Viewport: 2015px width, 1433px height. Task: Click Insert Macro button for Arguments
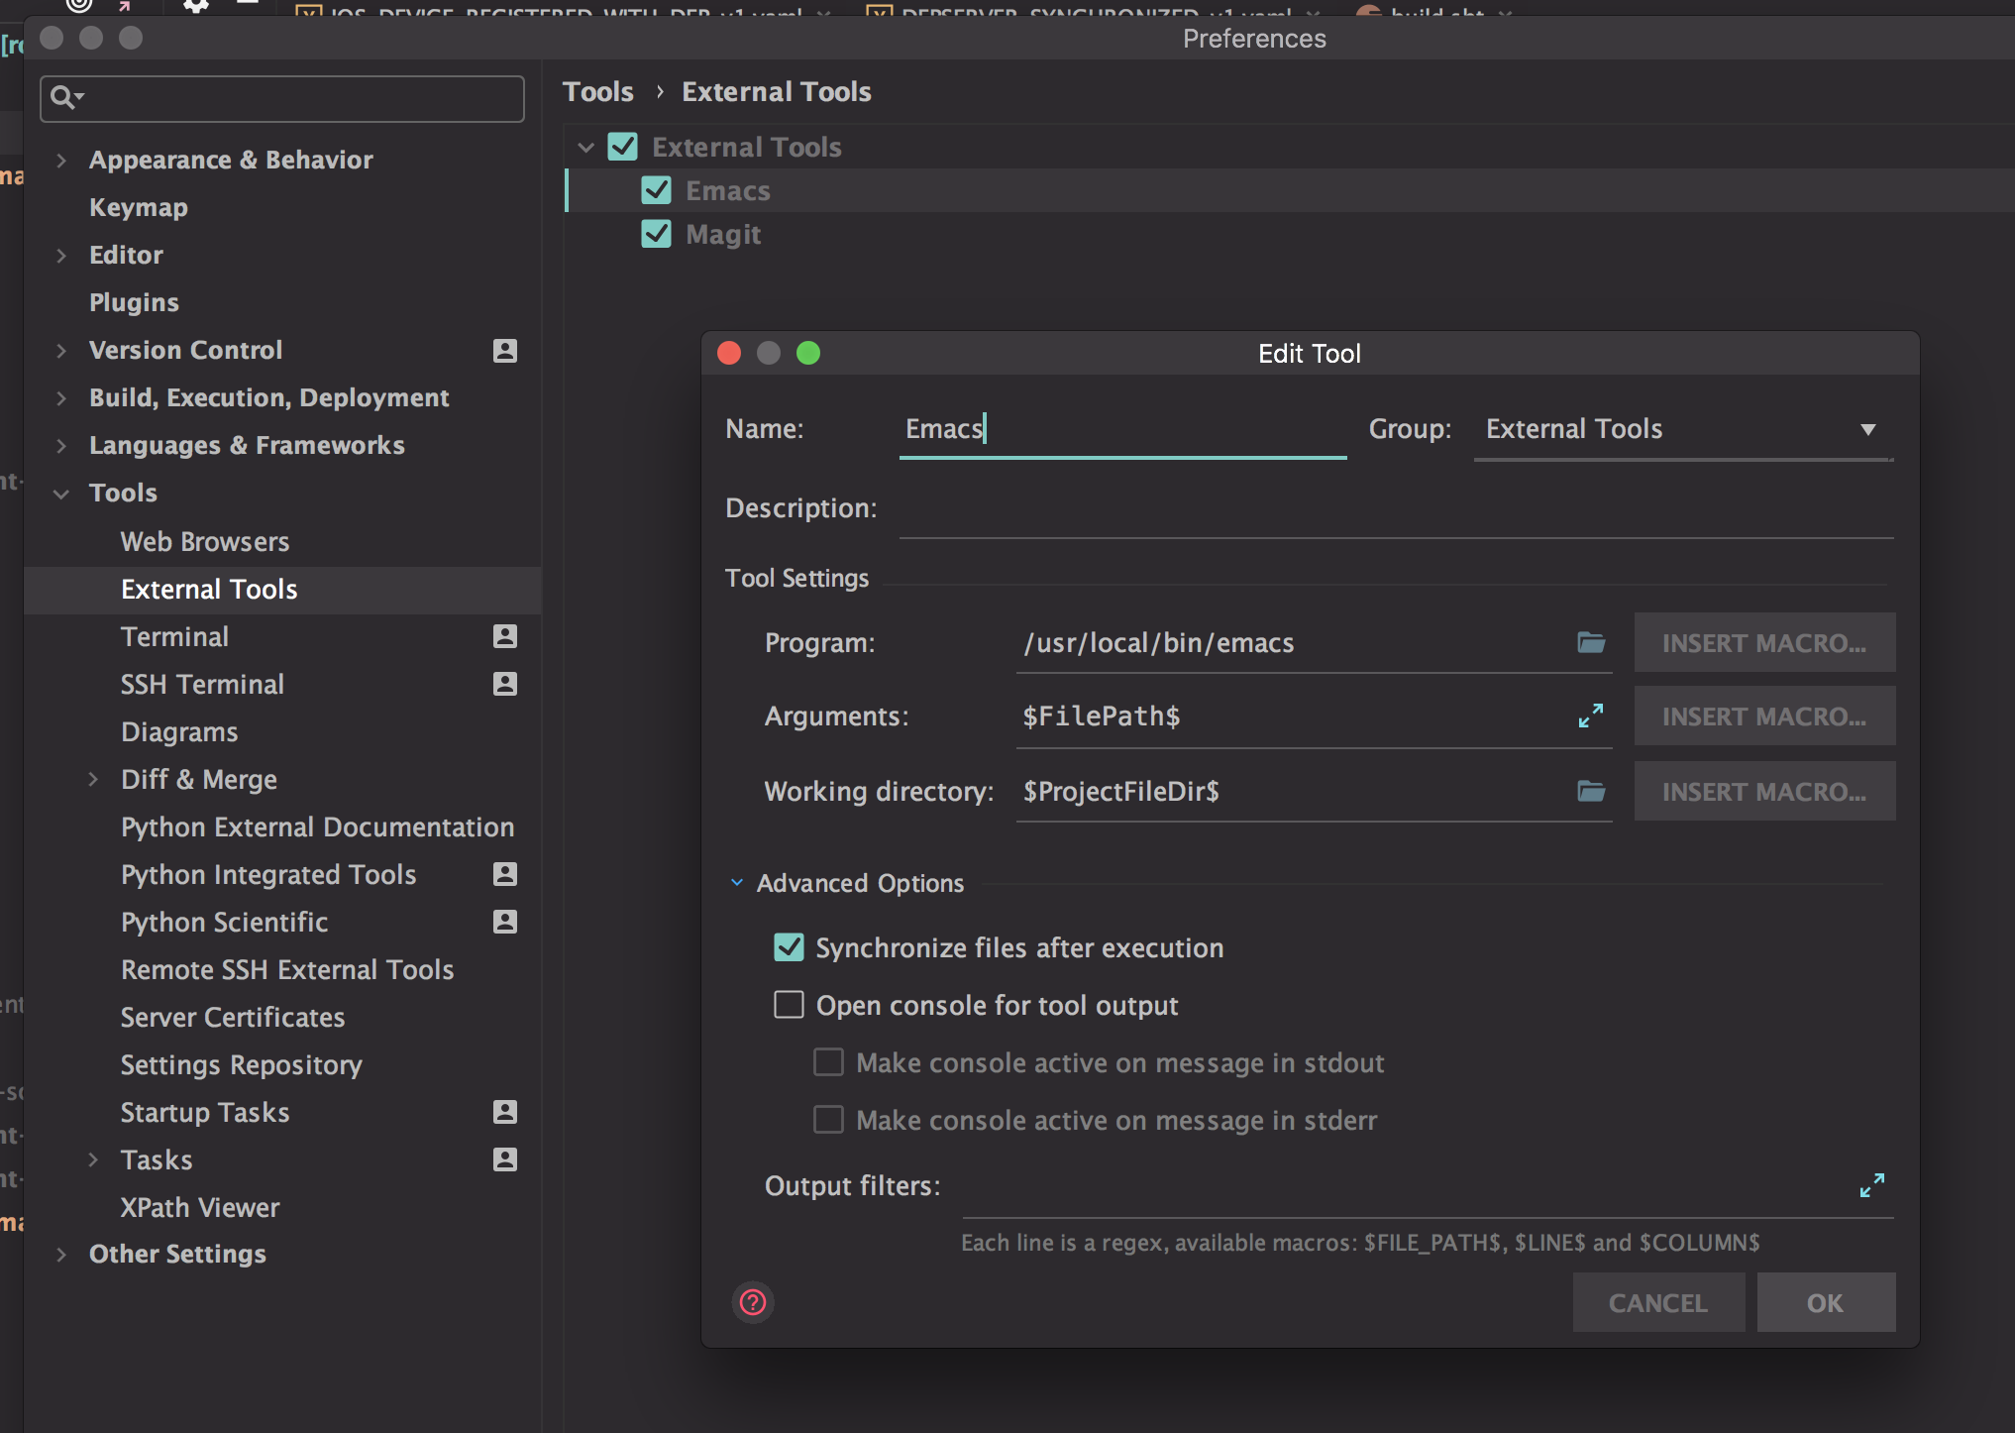coord(1763,716)
